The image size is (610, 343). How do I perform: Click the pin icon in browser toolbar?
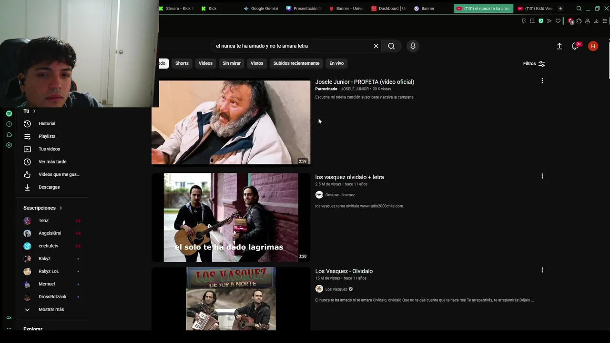(523, 21)
